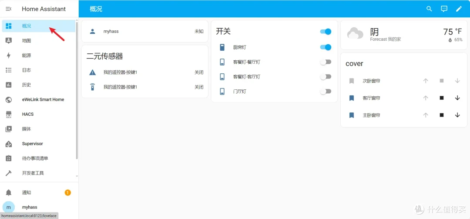Click the HACS store icon
The image size is (470, 219).
click(x=9, y=114)
